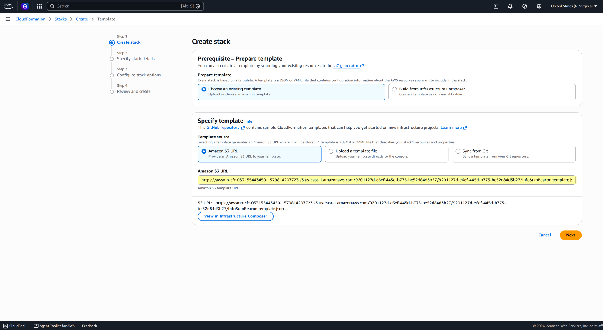The width and height of the screenshot is (603, 330).
Task: Open the United States (N. Virginia) region dropdown
Action: pos(574,6)
